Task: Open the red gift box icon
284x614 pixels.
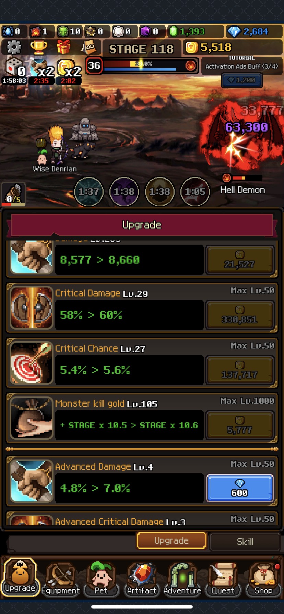Action: click(64, 47)
